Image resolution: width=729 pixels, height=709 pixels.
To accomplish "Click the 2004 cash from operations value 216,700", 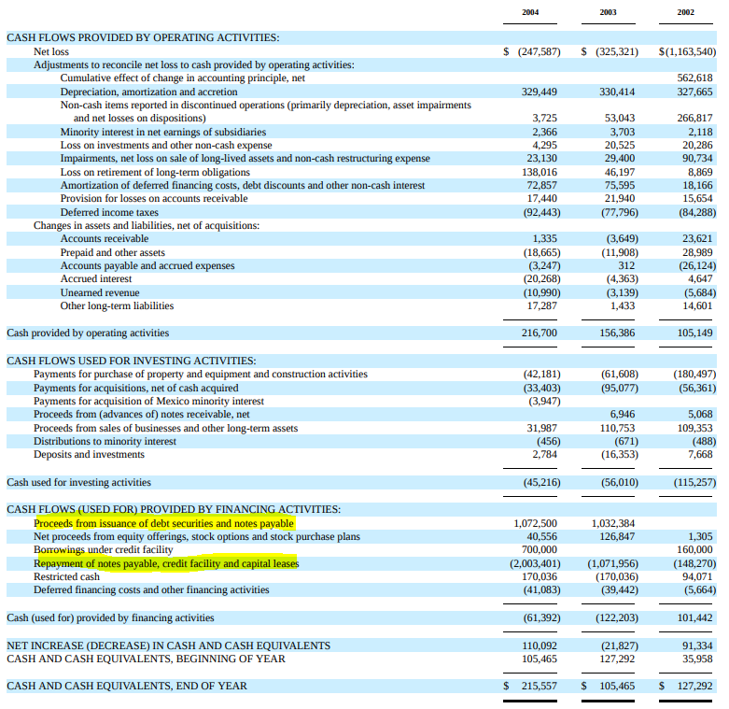I will pos(539,333).
